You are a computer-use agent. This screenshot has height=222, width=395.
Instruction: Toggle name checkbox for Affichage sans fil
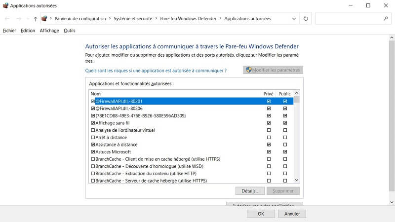click(93, 123)
